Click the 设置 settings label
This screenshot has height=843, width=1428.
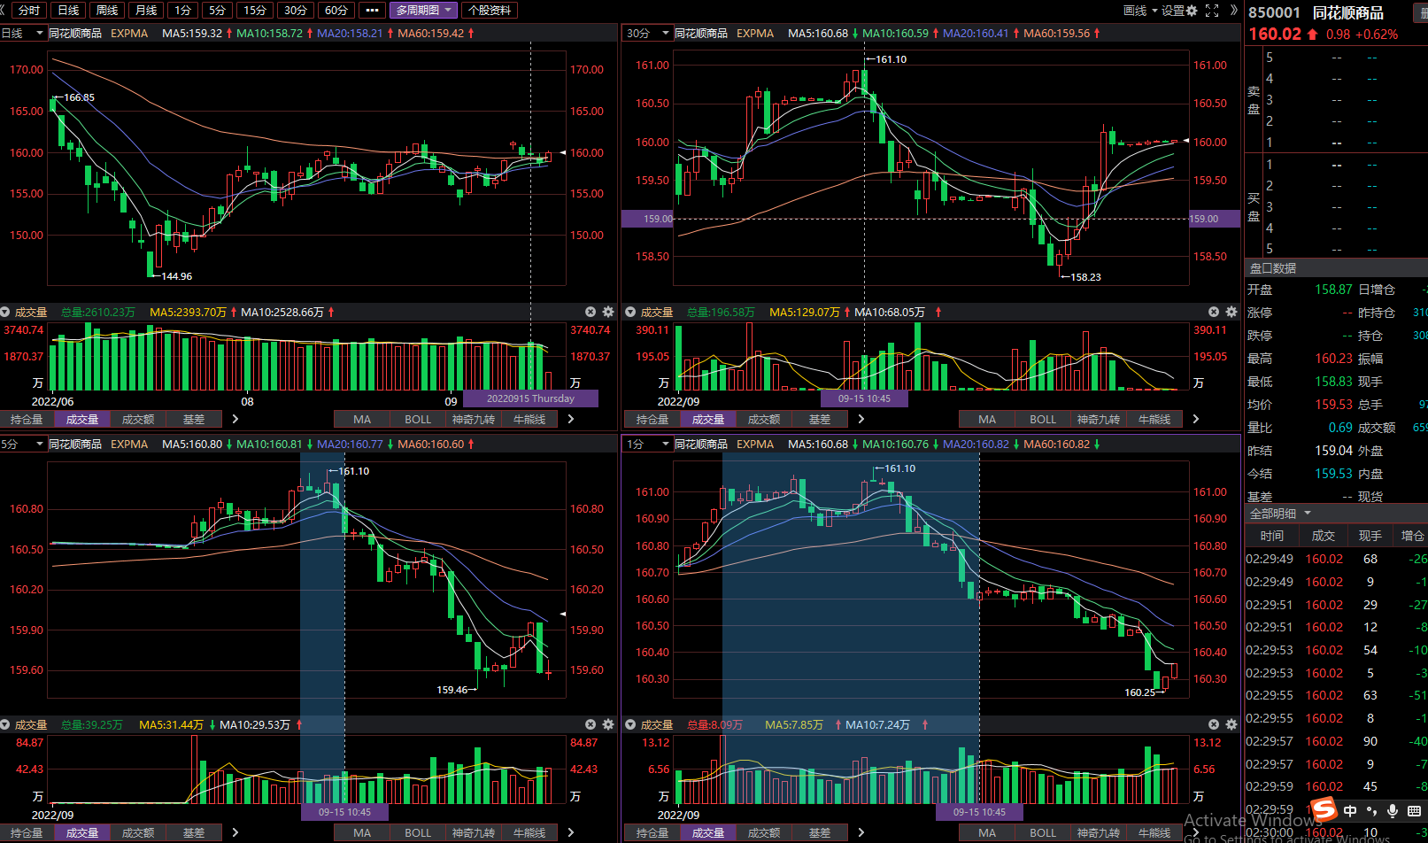click(1173, 11)
